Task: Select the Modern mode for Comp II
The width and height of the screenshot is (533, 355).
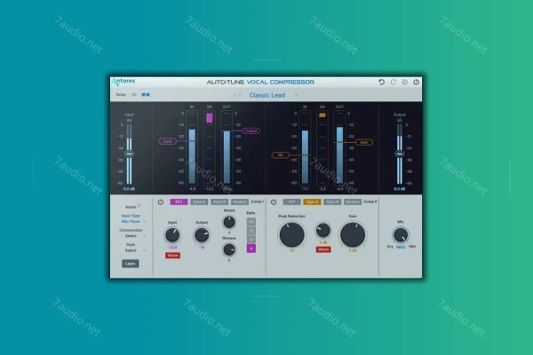Action: coord(353,202)
